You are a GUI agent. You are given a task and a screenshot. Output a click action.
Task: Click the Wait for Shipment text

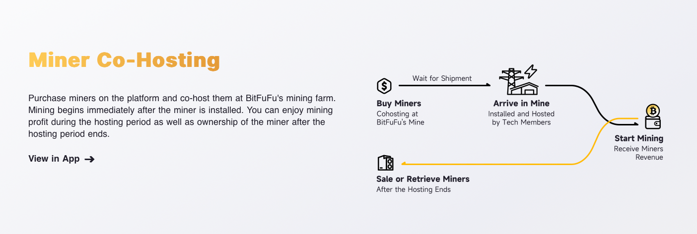coord(442,78)
